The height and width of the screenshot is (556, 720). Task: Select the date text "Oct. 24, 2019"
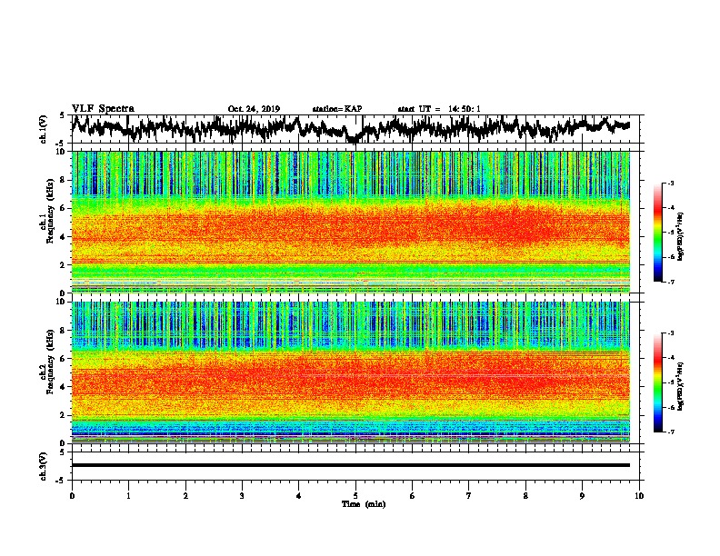[x=254, y=109]
